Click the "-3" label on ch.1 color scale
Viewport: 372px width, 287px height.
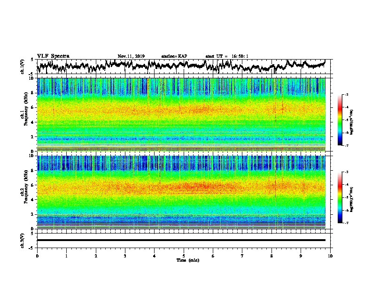pyautogui.click(x=347, y=95)
